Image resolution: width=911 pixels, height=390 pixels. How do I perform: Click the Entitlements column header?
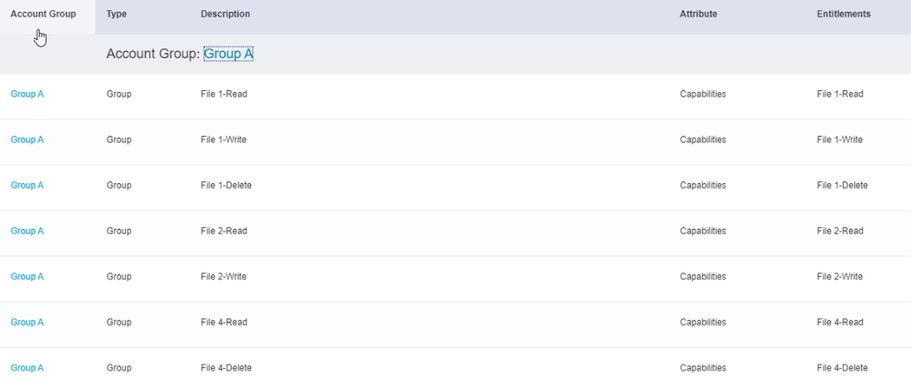point(844,15)
